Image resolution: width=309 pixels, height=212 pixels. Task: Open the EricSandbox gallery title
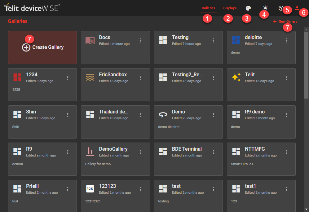[x=113, y=75]
